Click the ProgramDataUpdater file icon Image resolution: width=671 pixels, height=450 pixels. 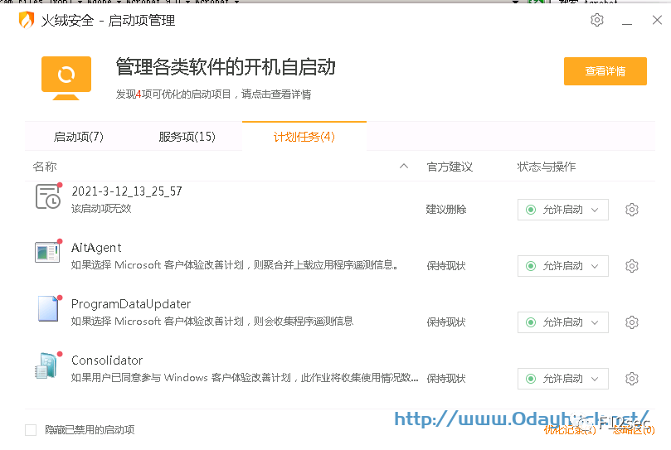(x=48, y=308)
